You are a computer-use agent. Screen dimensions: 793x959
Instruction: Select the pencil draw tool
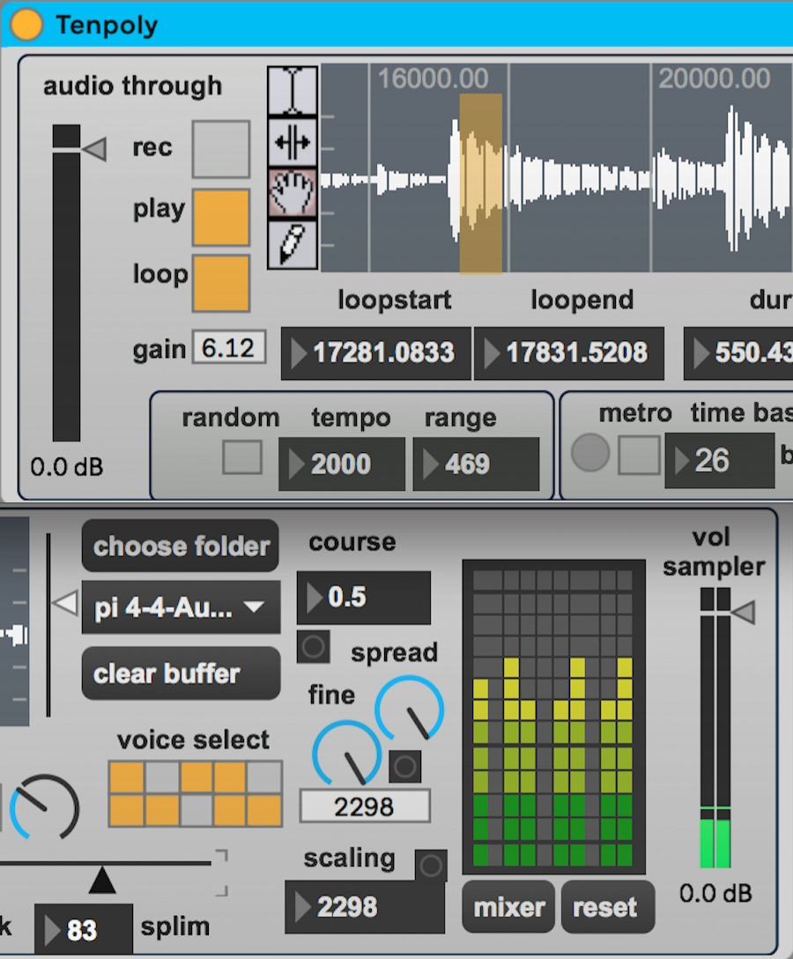pos(293,243)
